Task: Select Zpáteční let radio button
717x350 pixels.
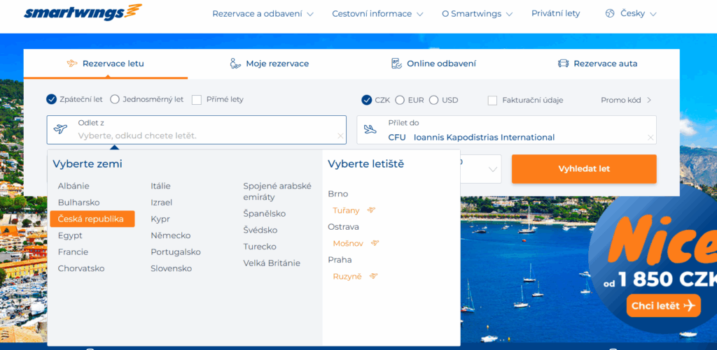Action: (x=51, y=99)
